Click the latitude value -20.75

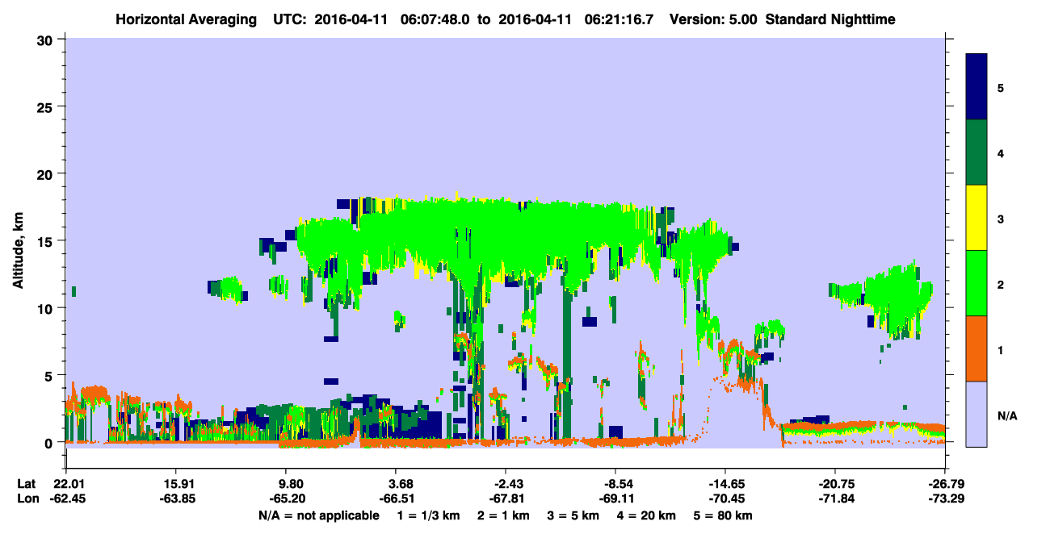click(836, 484)
